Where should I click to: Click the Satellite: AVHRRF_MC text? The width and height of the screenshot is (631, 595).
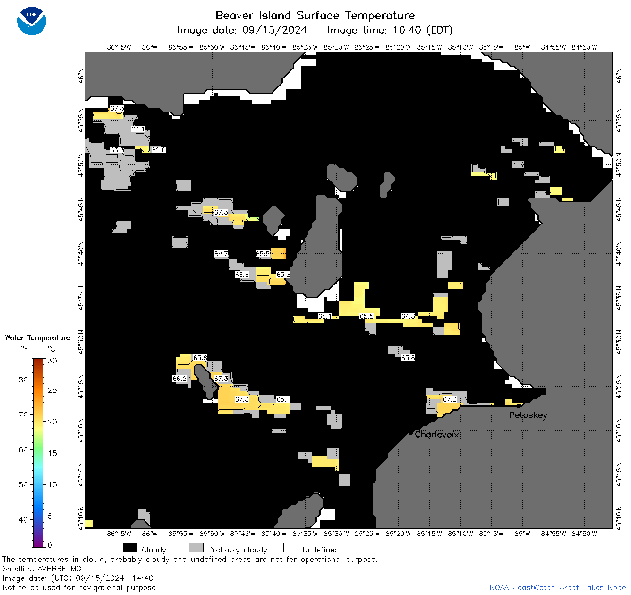42,569
